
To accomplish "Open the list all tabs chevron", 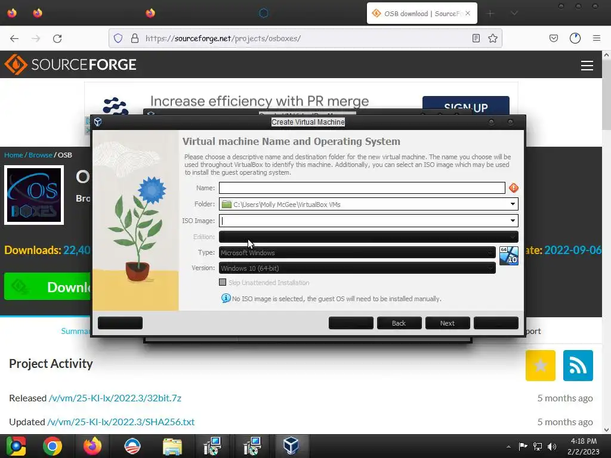I will pos(514,13).
